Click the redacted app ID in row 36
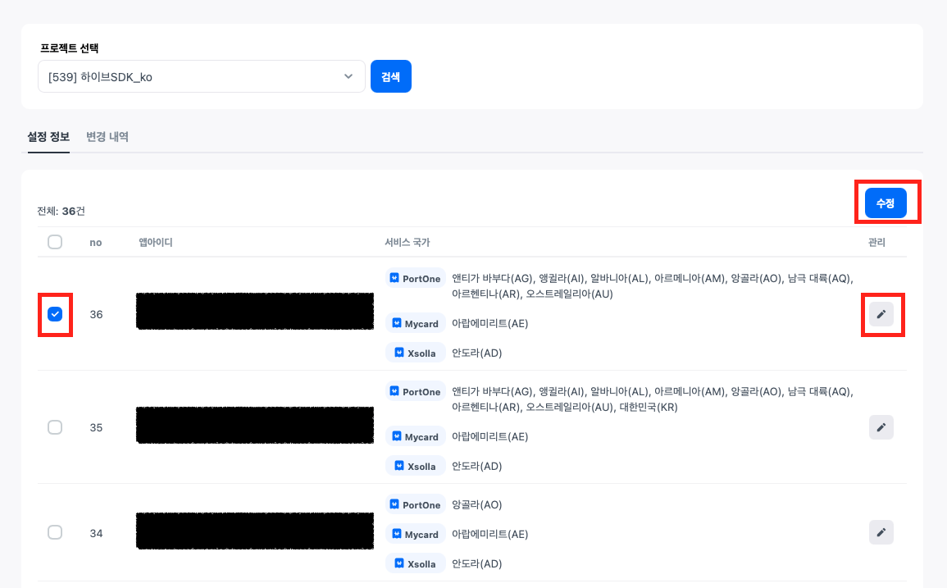The width and height of the screenshot is (947, 588). 254,312
